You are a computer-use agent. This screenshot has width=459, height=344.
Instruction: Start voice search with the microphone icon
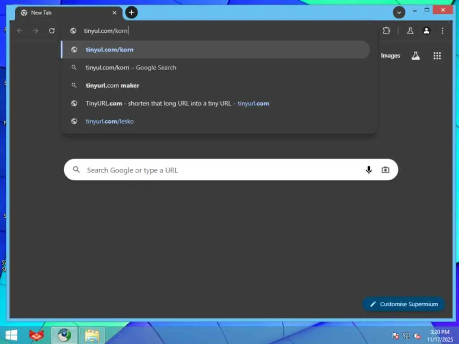[x=369, y=170]
